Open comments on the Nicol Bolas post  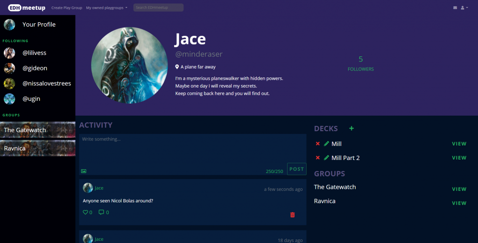pyautogui.click(x=101, y=213)
